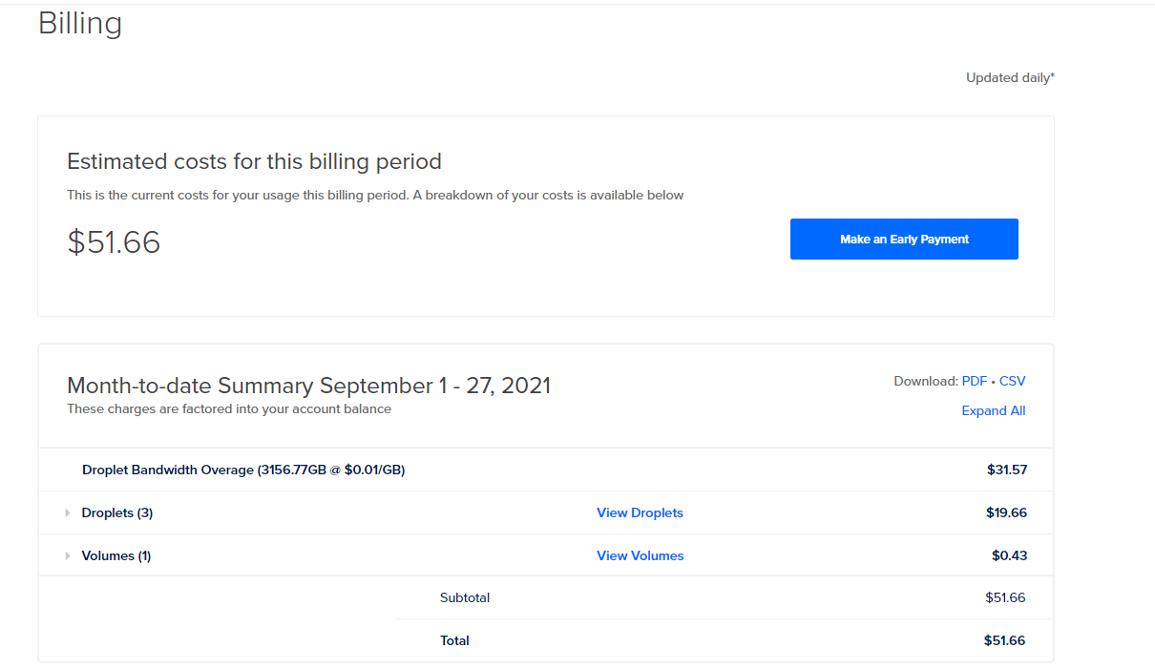Viewport: 1155px width, 669px height.
Task: Select the Volumes (1) row label
Action: tap(116, 555)
